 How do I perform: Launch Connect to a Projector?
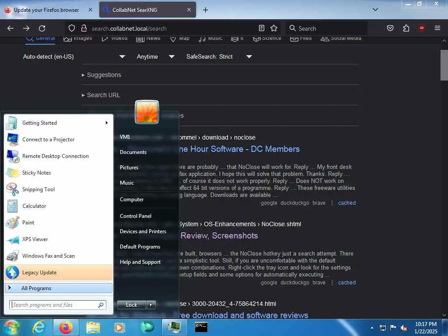[59, 140]
